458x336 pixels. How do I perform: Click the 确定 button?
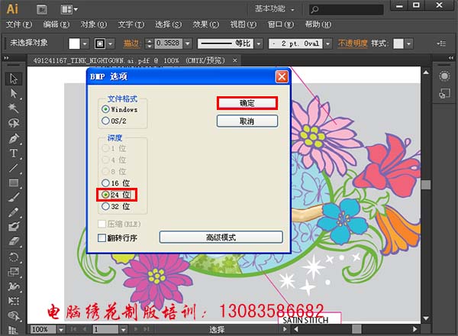click(x=247, y=103)
